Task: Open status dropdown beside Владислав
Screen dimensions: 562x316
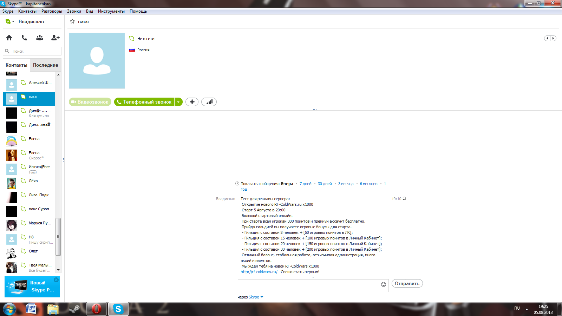Action: point(10,21)
